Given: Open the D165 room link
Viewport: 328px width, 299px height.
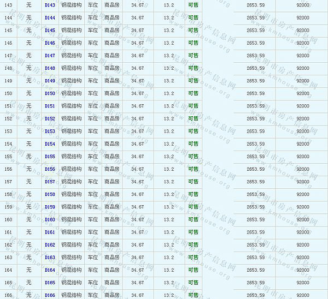Looking at the screenshot, I should [x=50, y=283].
